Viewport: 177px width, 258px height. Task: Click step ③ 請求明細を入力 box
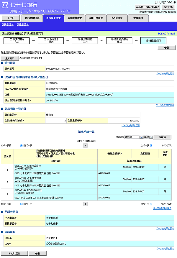click(x=85, y=41)
